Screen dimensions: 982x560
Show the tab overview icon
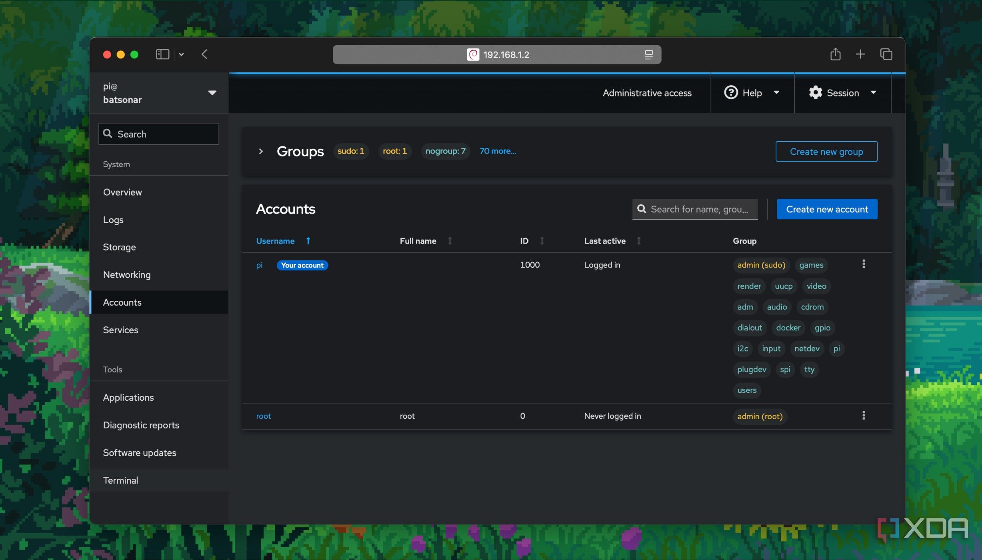tap(886, 54)
